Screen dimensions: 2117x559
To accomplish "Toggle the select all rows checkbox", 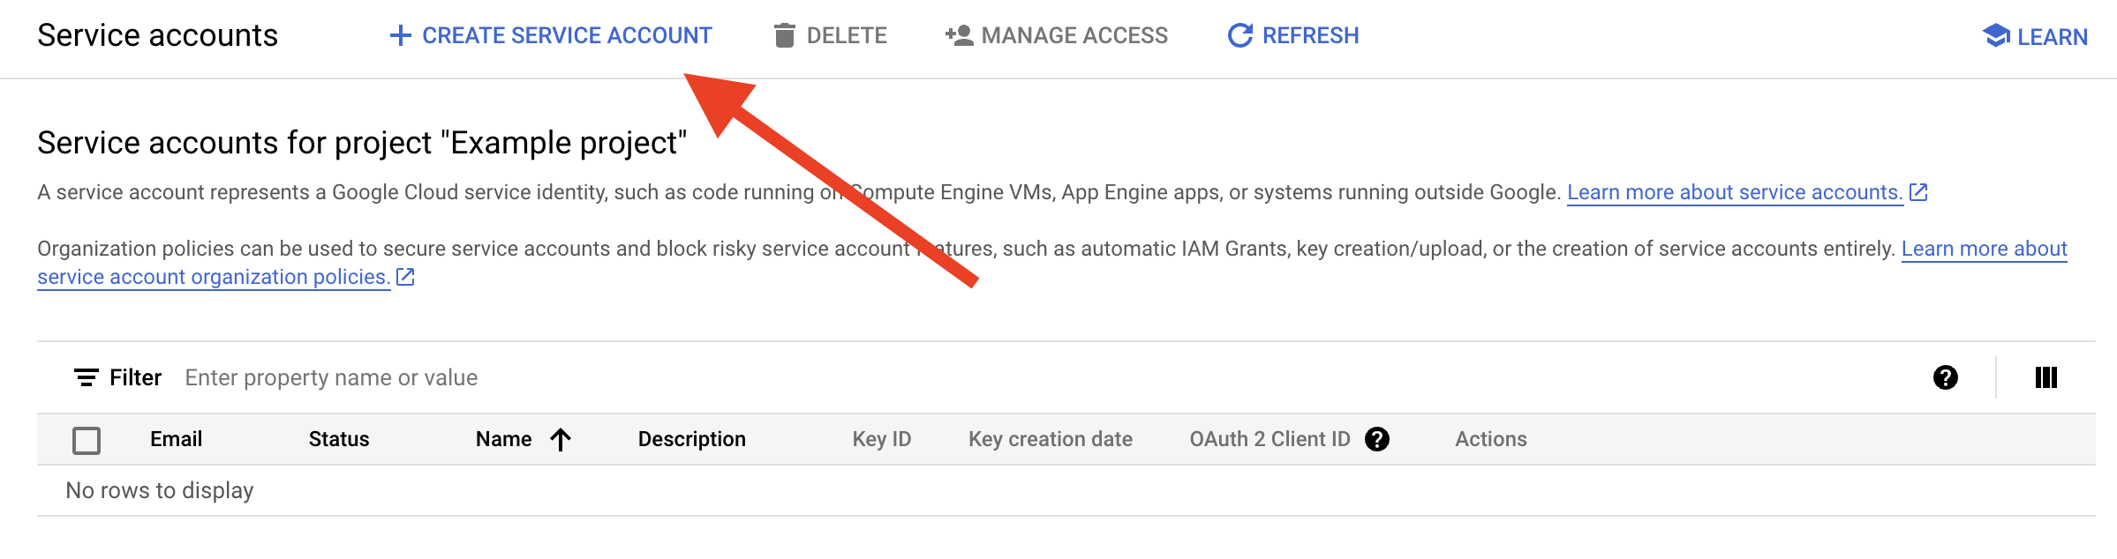I will click(x=87, y=440).
